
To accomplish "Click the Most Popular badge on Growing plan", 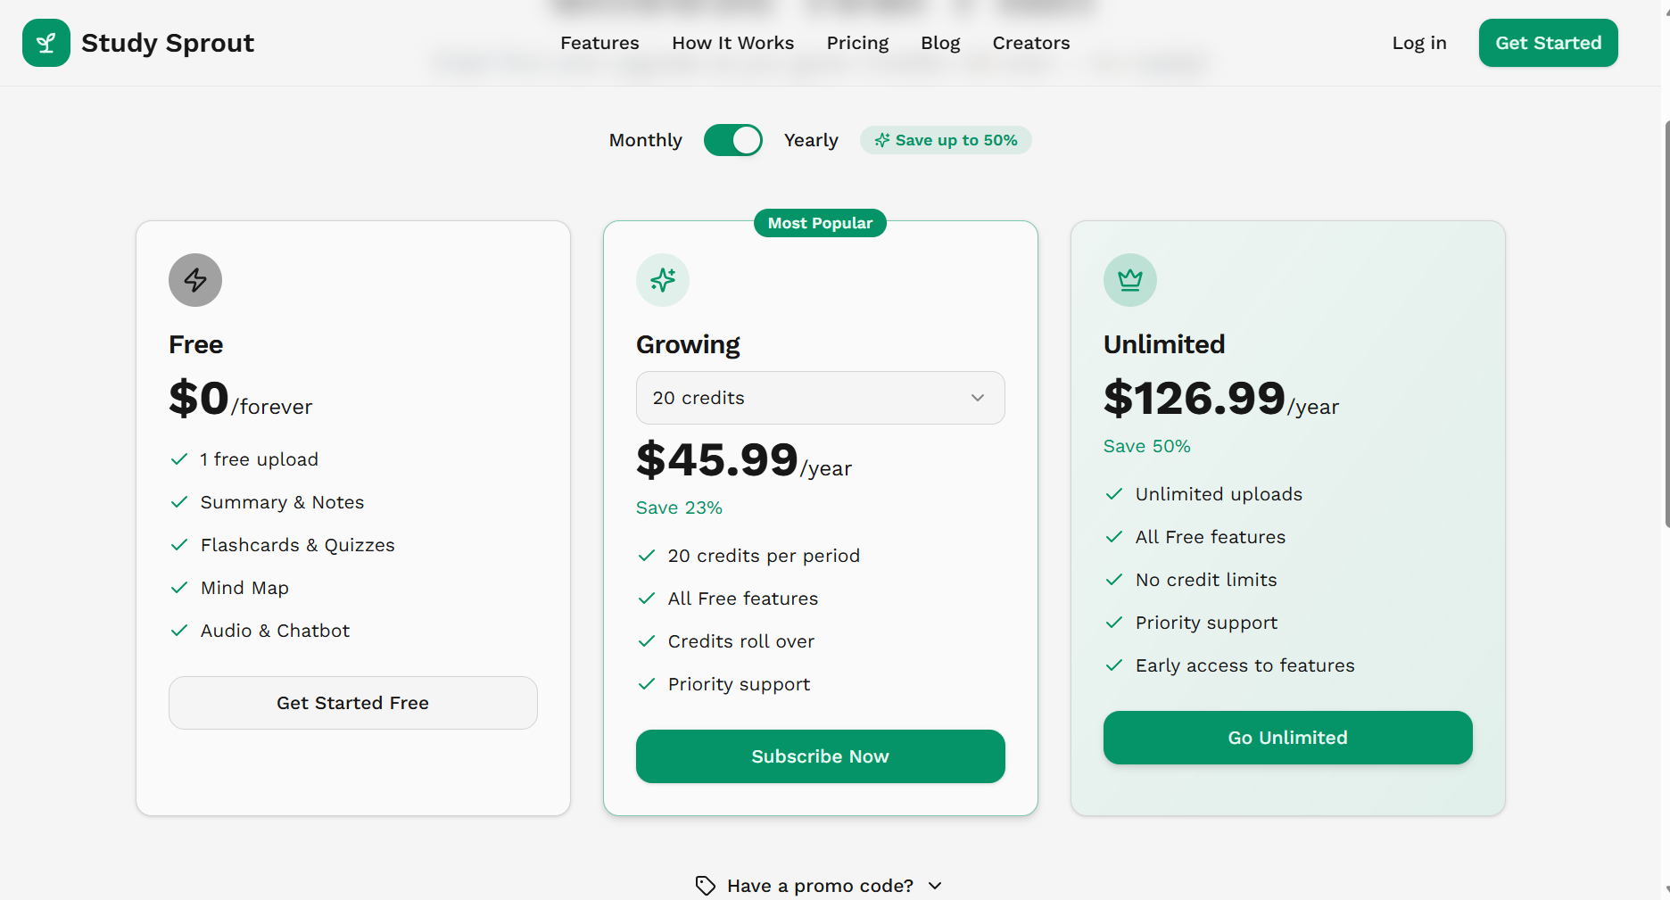I will (x=819, y=223).
